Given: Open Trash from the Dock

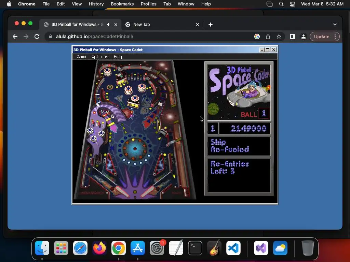Looking at the screenshot, I should [308, 248].
